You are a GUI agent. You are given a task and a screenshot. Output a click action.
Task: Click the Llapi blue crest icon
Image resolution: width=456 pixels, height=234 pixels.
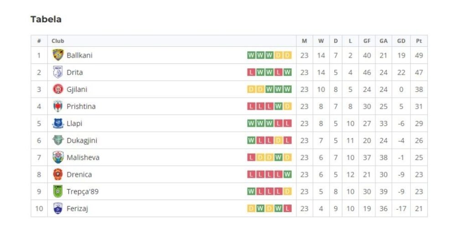58,123
